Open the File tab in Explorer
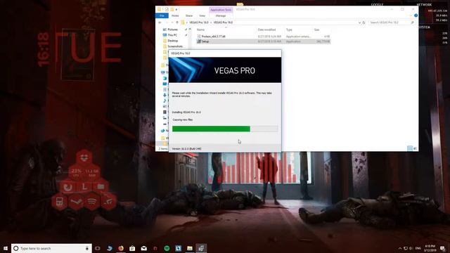This screenshot has width=450, height=253. click(162, 15)
